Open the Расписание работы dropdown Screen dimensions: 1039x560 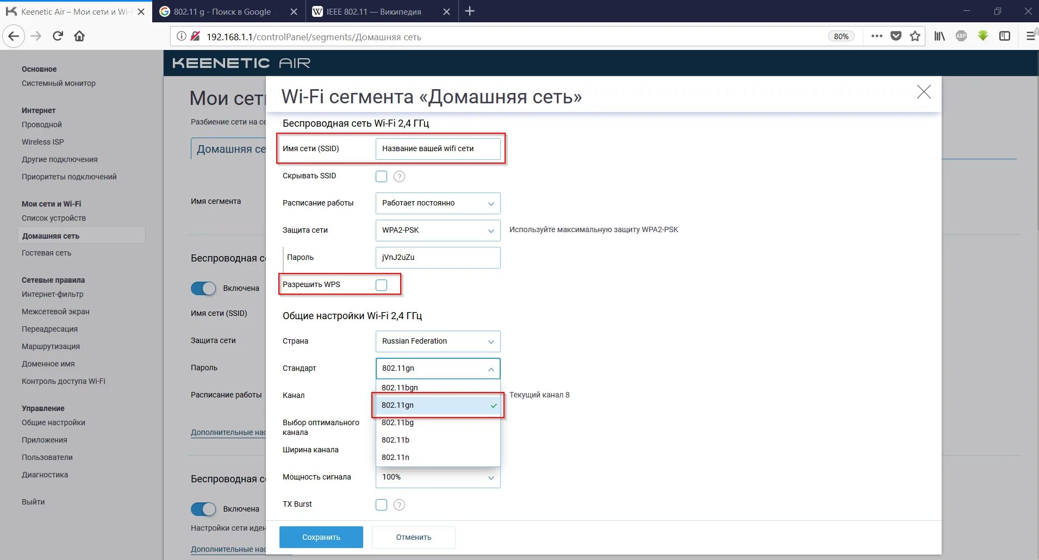click(438, 203)
